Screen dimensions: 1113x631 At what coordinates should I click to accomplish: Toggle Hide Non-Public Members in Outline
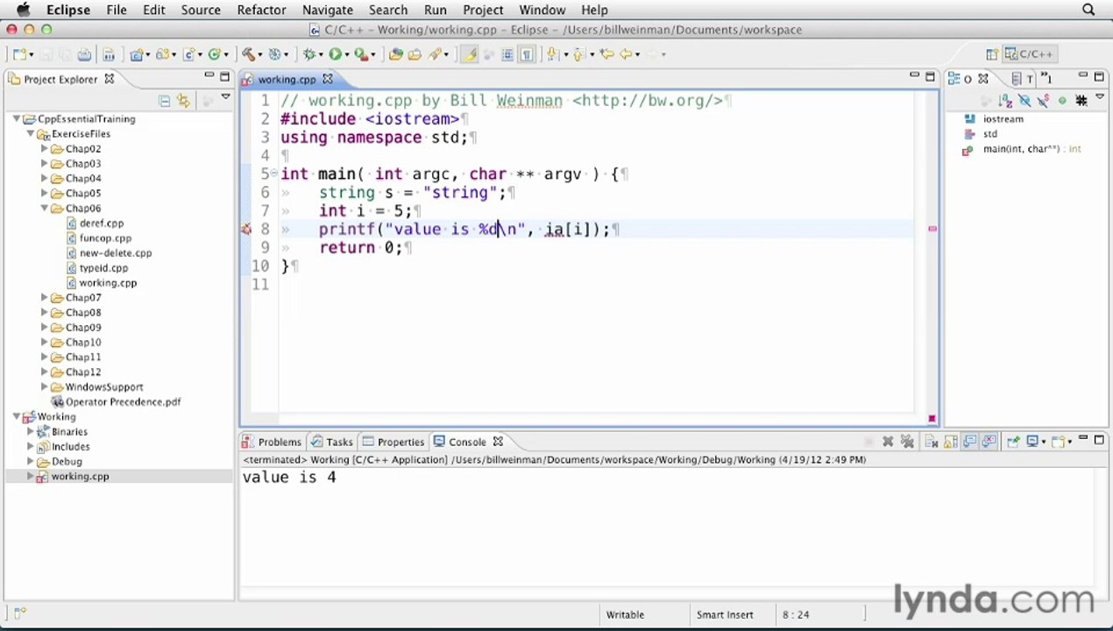[x=1062, y=100]
